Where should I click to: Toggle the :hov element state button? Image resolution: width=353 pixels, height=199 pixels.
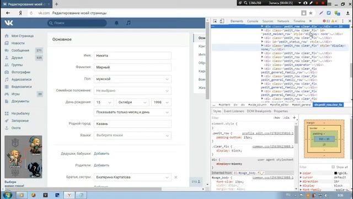(276, 118)
